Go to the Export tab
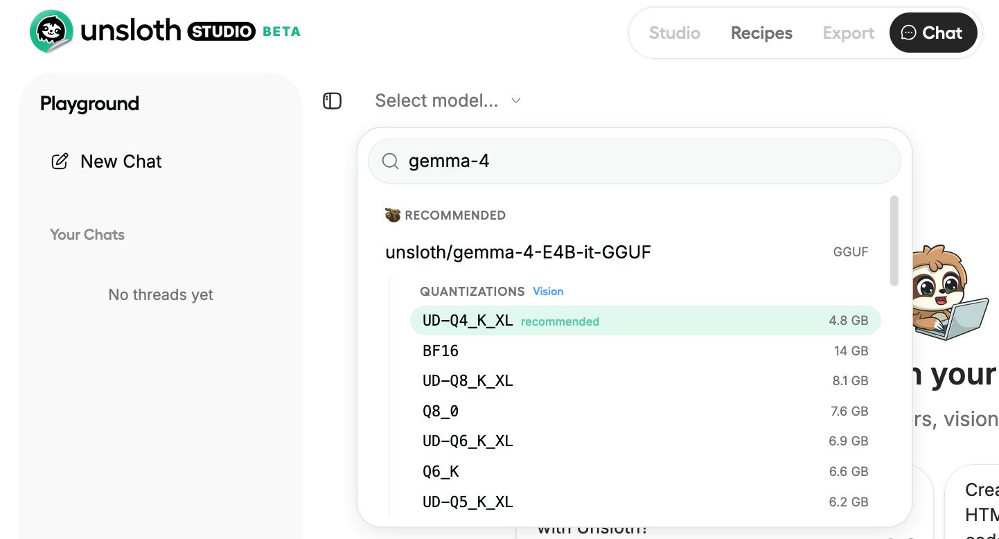Screen dimensions: 999x539 [849, 33]
